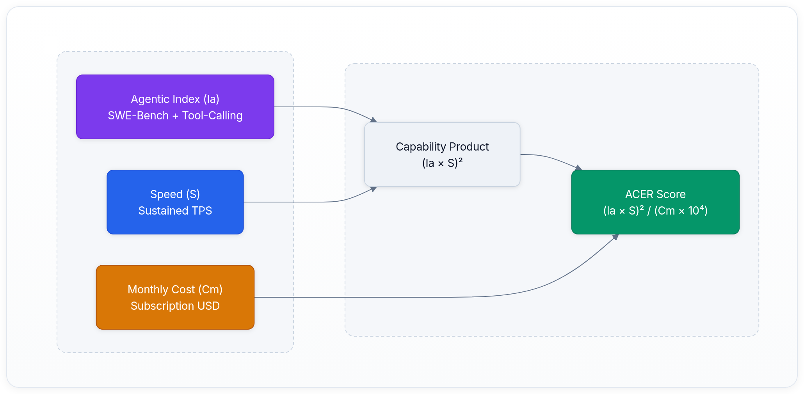Click the 'SWE-Bench + Tool-Calling' subtitle text

click(x=175, y=115)
